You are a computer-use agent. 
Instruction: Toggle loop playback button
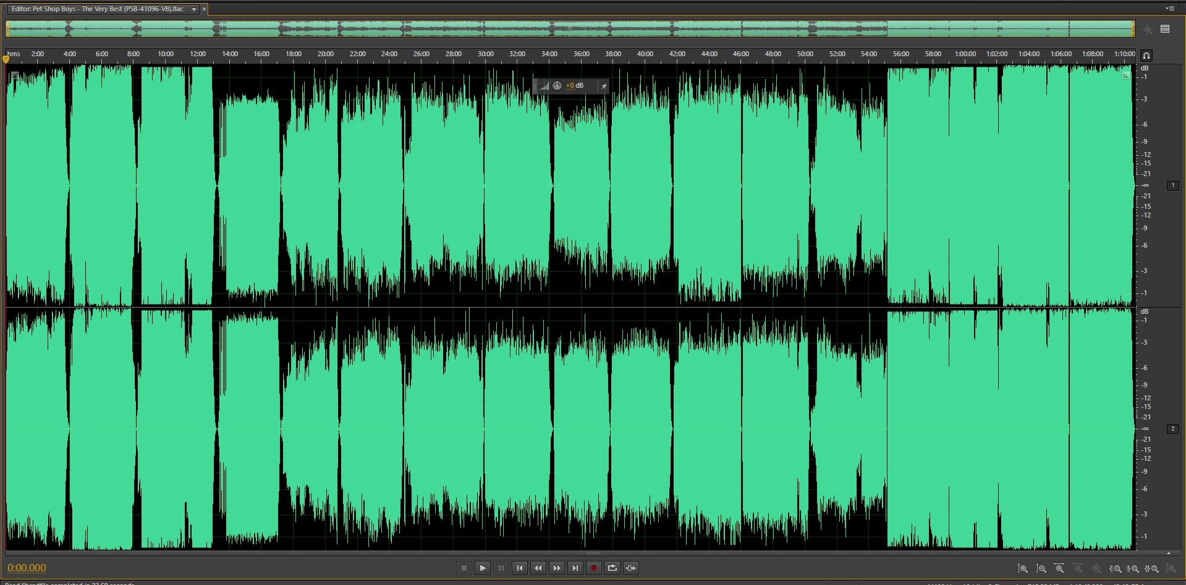click(x=612, y=568)
